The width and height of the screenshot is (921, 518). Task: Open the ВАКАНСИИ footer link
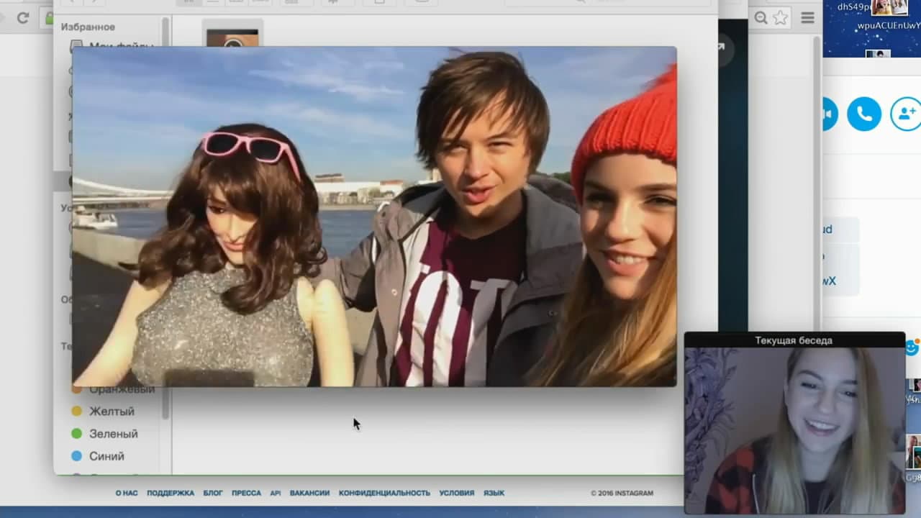[309, 494]
